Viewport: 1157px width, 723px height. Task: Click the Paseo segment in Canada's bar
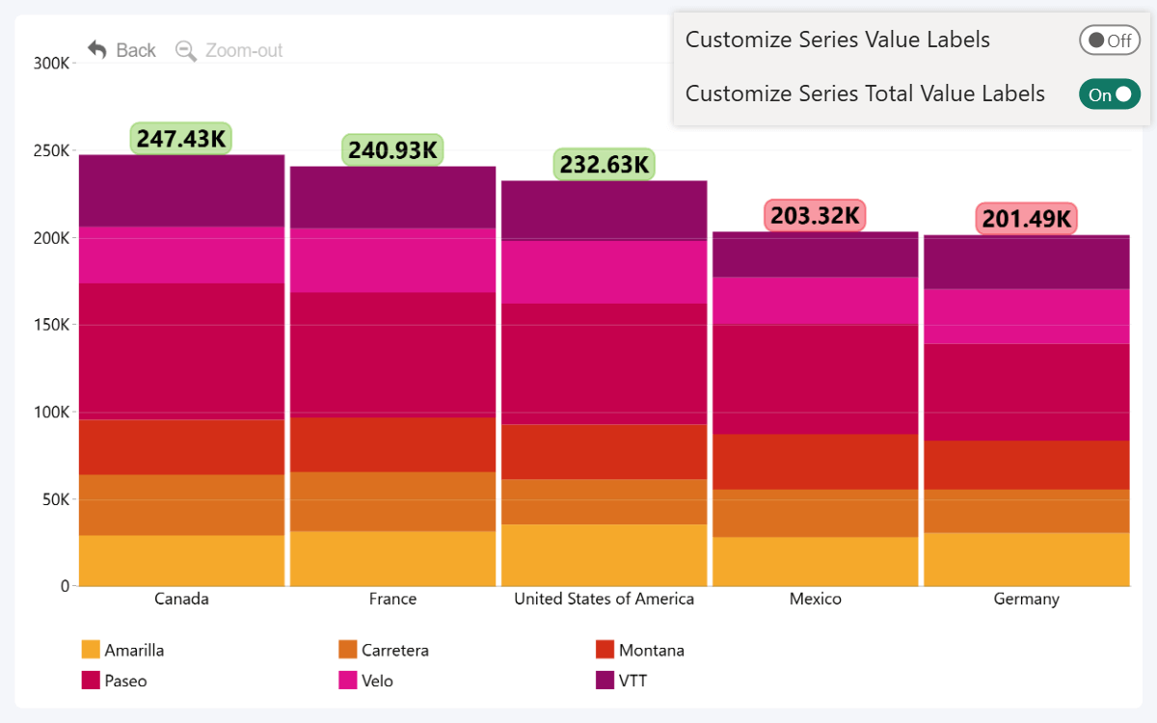[x=181, y=351]
